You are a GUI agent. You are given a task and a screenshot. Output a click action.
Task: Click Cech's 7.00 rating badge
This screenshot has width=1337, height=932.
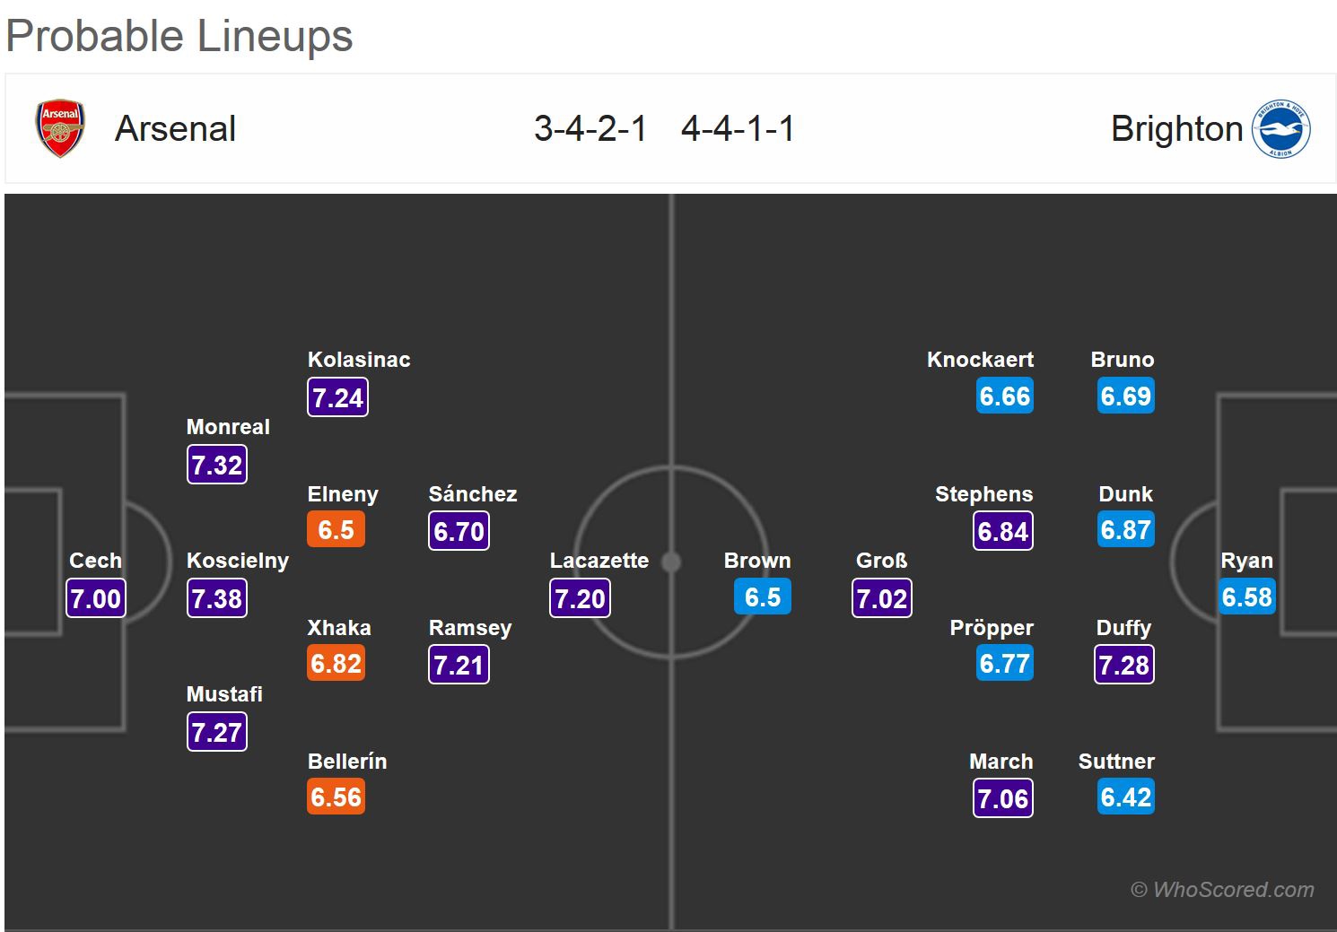(x=96, y=598)
